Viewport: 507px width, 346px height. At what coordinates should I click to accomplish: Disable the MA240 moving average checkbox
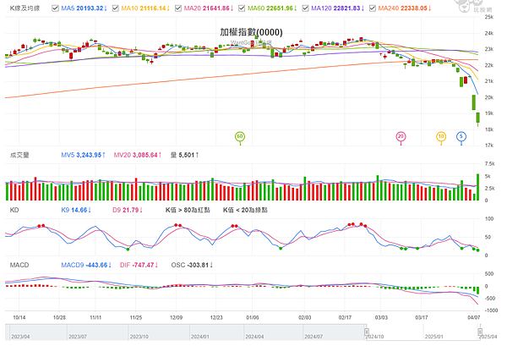point(373,8)
